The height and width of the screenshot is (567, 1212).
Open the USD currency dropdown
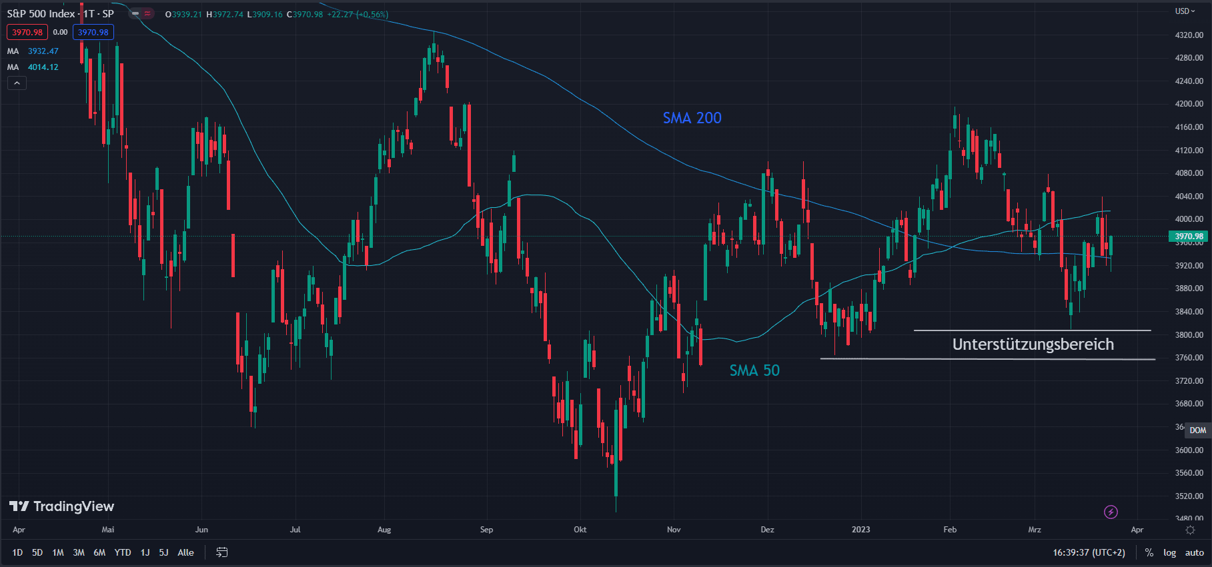pos(1185,11)
